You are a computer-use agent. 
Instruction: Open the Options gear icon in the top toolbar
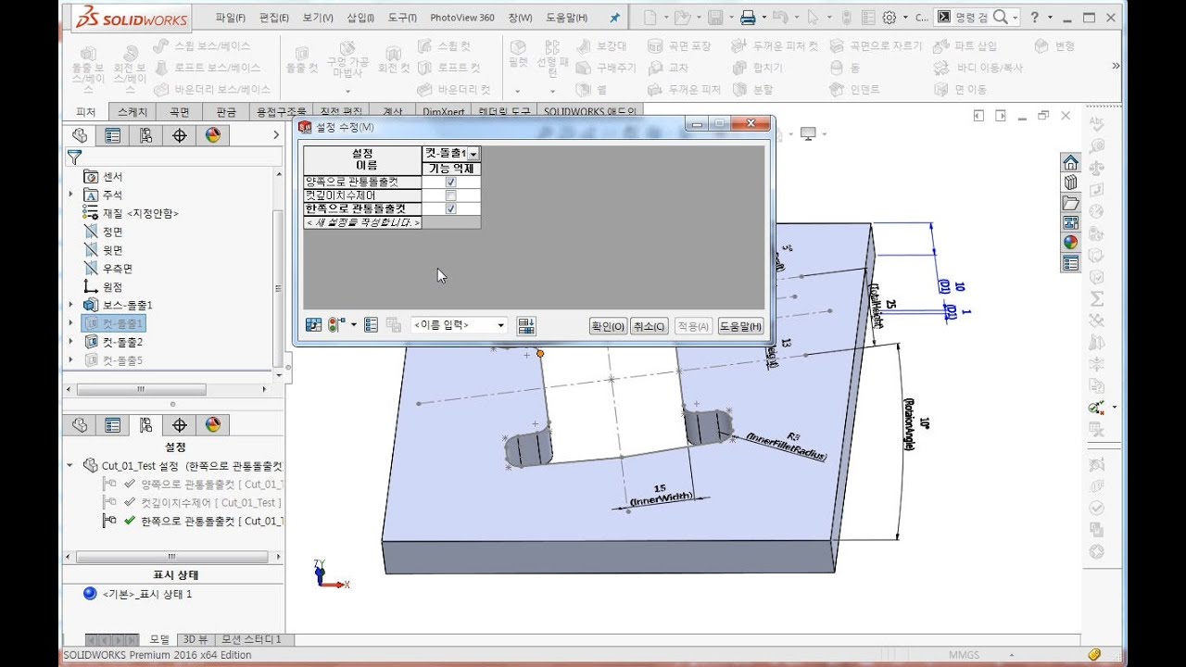click(x=889, y=18)
